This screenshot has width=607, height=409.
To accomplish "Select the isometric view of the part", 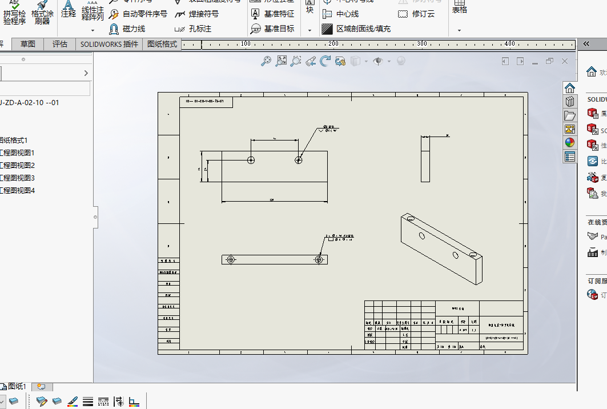I will 441,248.
